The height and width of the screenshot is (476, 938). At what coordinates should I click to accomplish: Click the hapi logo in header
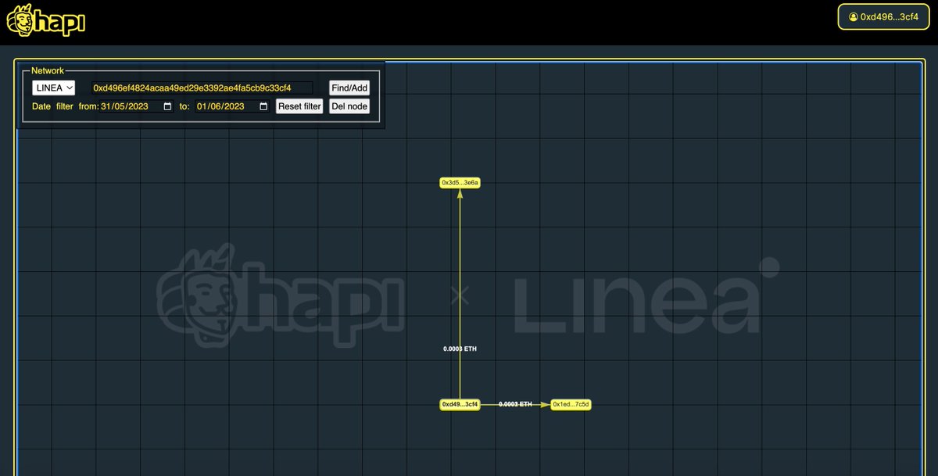click(x=45, y=22)
